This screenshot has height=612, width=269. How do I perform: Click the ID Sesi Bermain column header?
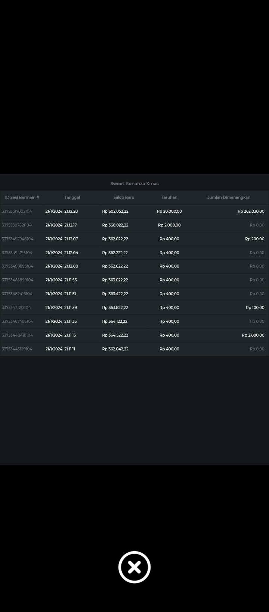22,197
